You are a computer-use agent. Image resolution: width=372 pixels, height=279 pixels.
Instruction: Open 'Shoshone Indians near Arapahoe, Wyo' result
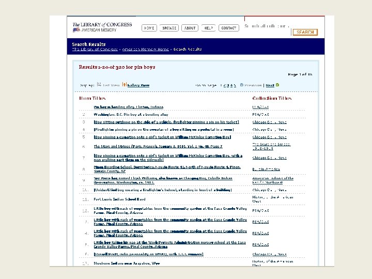click(127, 263)
